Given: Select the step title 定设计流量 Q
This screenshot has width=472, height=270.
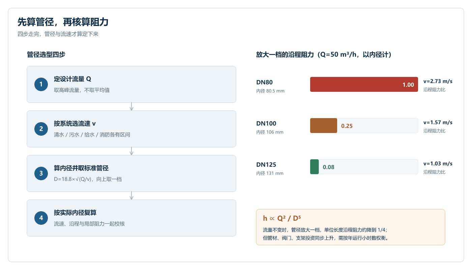Looking at the screenshot, I should pyautogui.click(x=72, y=79).
